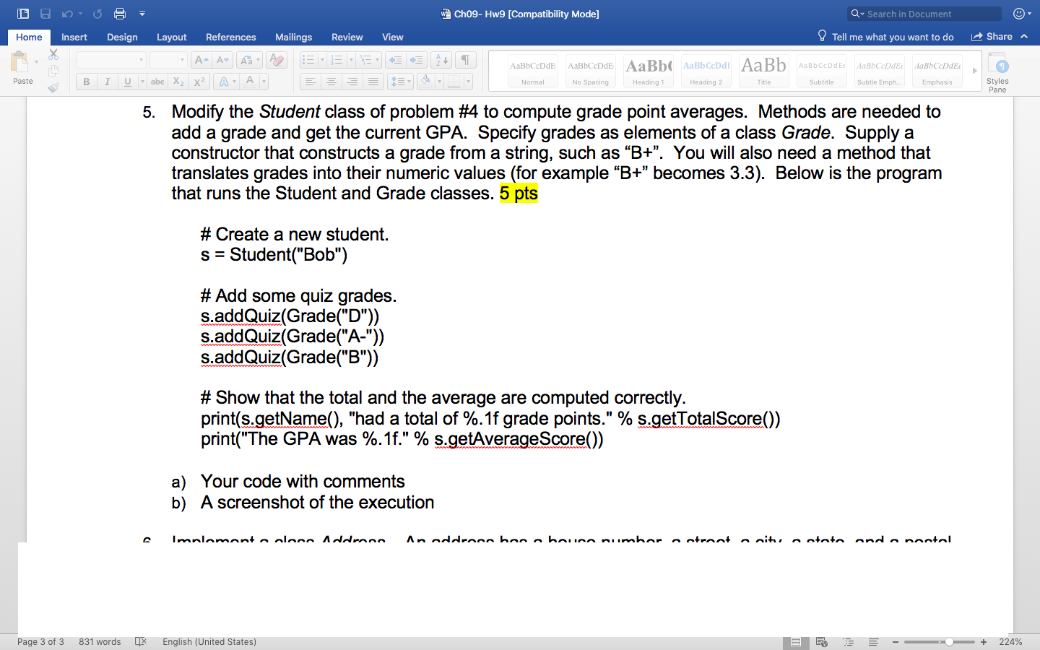The width and height of the screenshot is (1040, 650).
Task: Switch to the Review tab
Action: (x=347, y=37)
